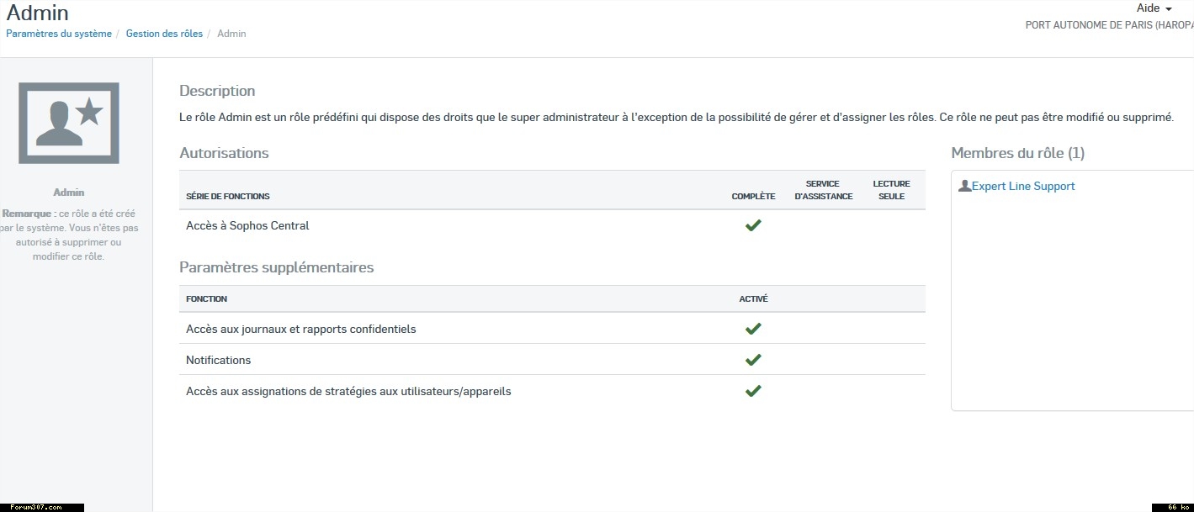Open the Expert Line Support member link
This screenshot has width=1194, height=512.
(x=1023, y=186)
